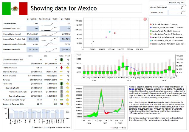Click the Return on Assets status indicator
Viewport: 189px width, 132px height.
[61, 76]
